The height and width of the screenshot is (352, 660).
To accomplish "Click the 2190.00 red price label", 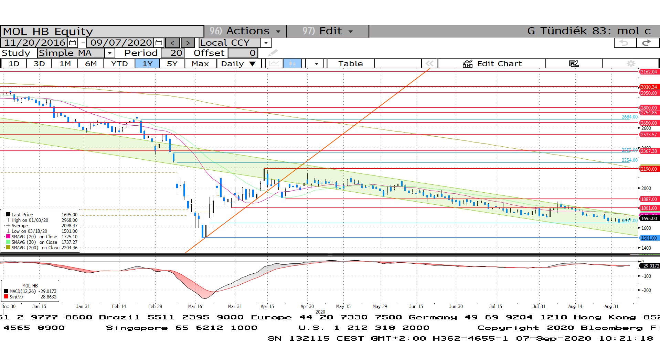I will click(x=649, y=169).
